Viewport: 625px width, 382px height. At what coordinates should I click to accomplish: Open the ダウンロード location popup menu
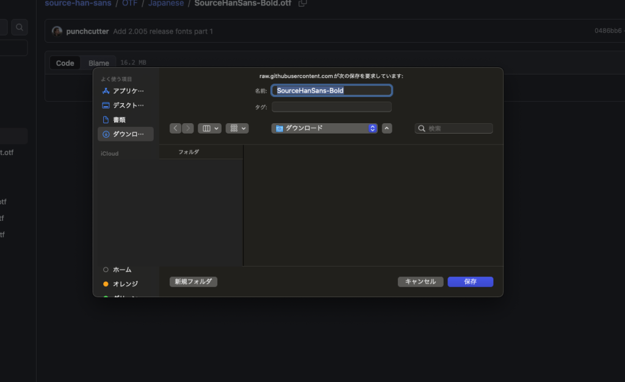[x=324, y=128]
